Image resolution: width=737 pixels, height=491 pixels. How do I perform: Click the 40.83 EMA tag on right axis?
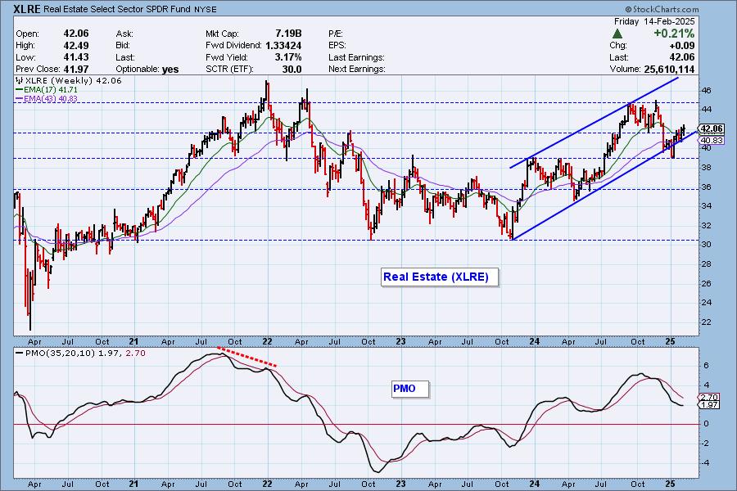pos(711,140)
